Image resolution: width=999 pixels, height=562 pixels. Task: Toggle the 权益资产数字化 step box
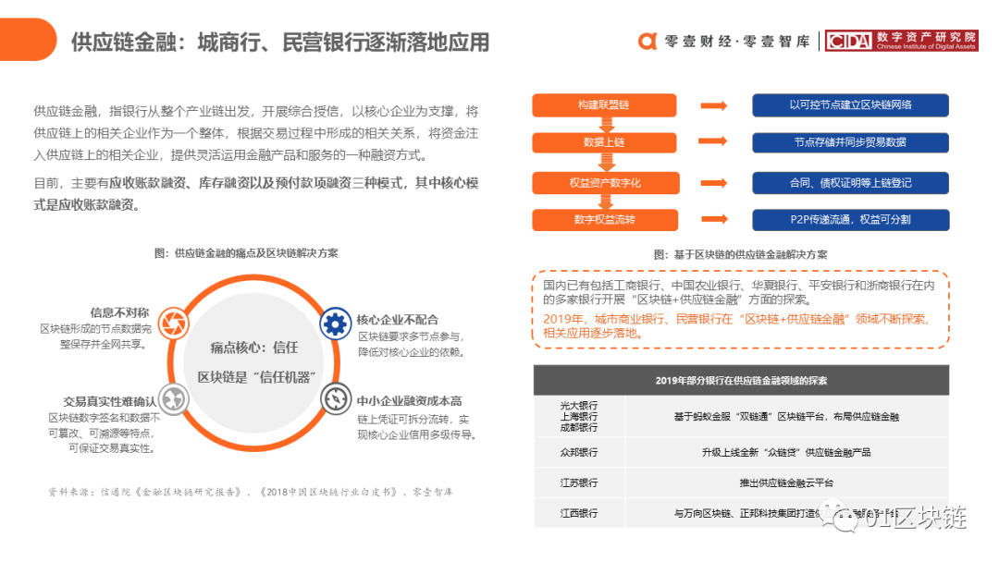(604, 182)
